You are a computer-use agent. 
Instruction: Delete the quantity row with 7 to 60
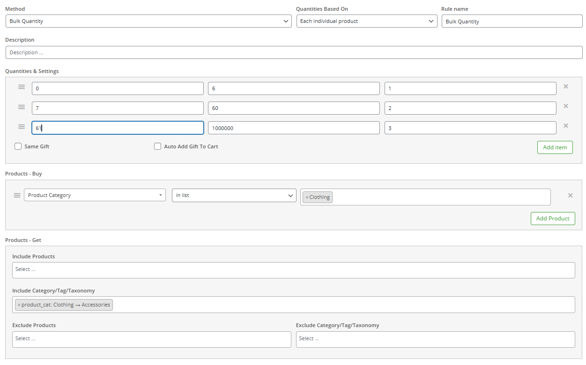click(565, 106)
